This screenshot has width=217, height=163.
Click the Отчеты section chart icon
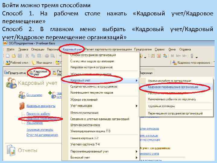(11, 150)
